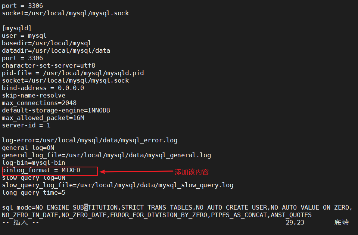Place cursor on character-set-server=utf8 line

[49, 66]
